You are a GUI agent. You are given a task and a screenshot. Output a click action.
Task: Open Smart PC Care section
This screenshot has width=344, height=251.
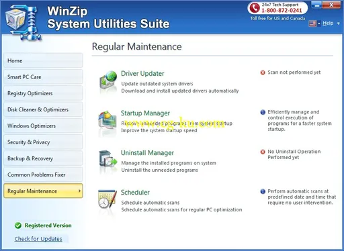43,77
